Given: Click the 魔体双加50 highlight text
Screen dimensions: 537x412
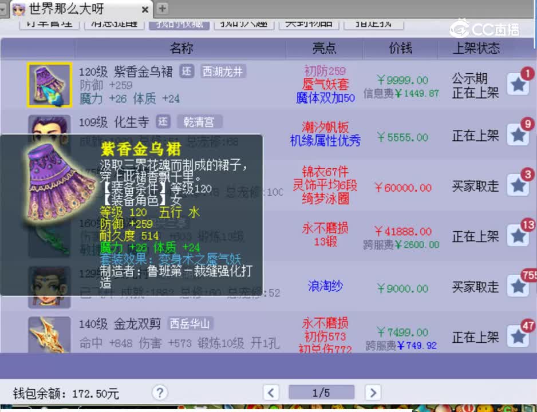Looking at the screenshot, I should (x=325, y=98).
